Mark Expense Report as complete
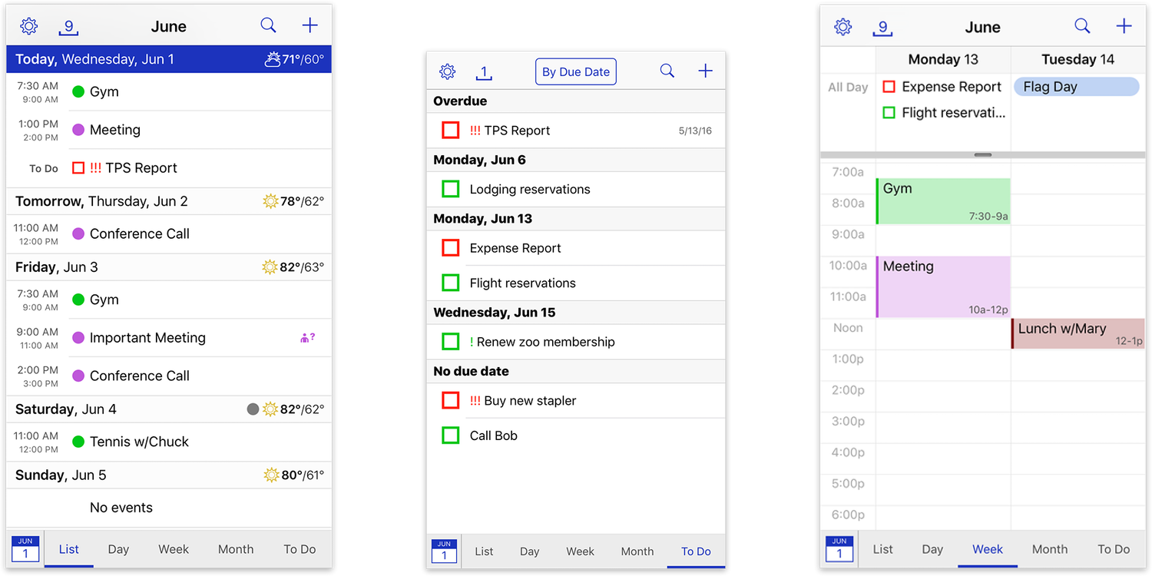Screen dimensions: 1152x576 click(450, 247)
